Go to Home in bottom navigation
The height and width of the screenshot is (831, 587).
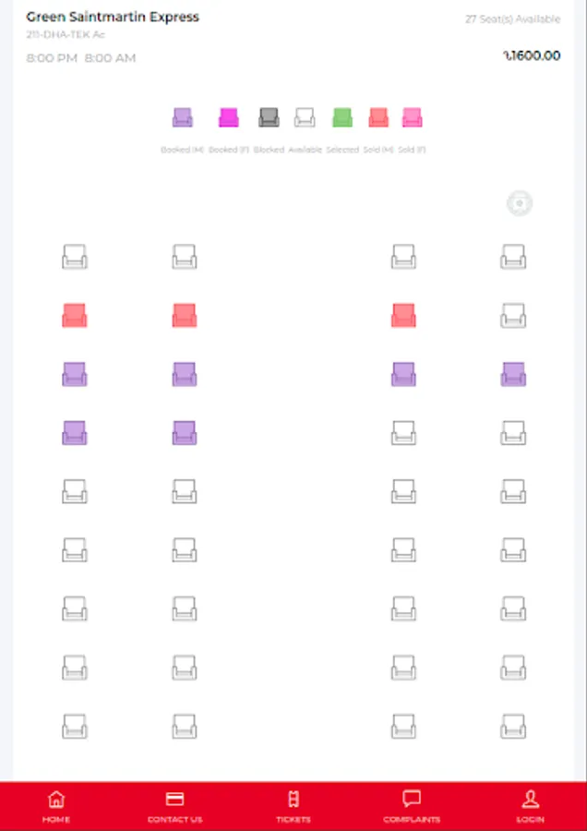[x=56, y=805]
